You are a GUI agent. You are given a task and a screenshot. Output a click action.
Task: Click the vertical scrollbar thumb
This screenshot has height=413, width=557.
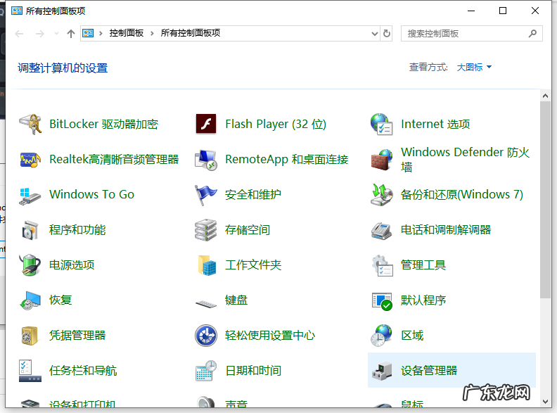click(545, 200)
